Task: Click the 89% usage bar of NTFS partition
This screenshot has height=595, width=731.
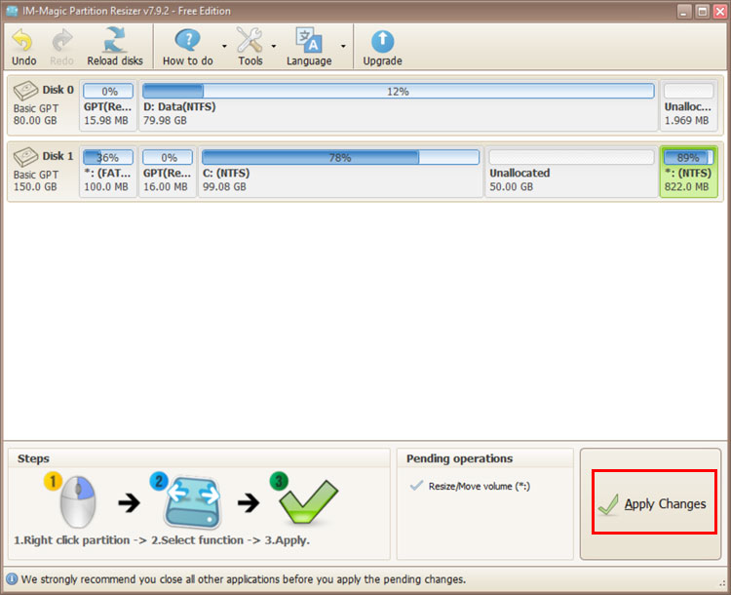Action: click(x=688, y=157)
